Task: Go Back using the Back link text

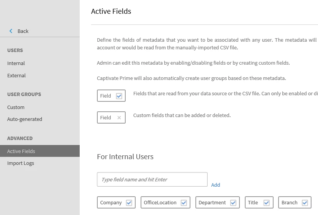Action: coord(23,31)
